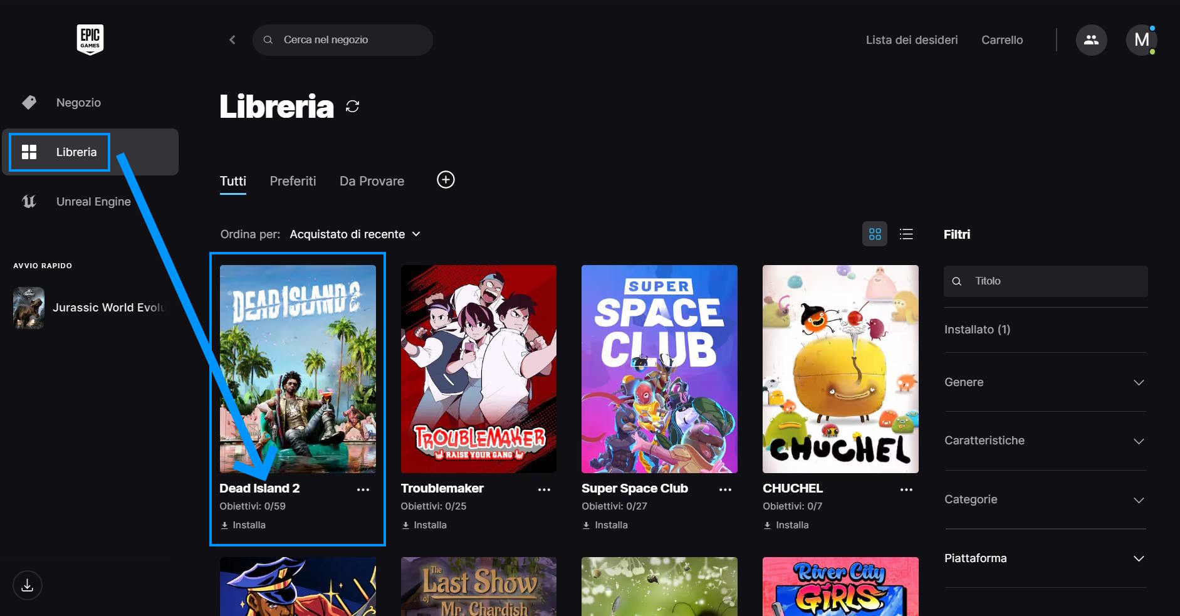This screenshot has width=1180, height=616.
Task: Open the Super Space Club cover art
Action: pos(659,369)
